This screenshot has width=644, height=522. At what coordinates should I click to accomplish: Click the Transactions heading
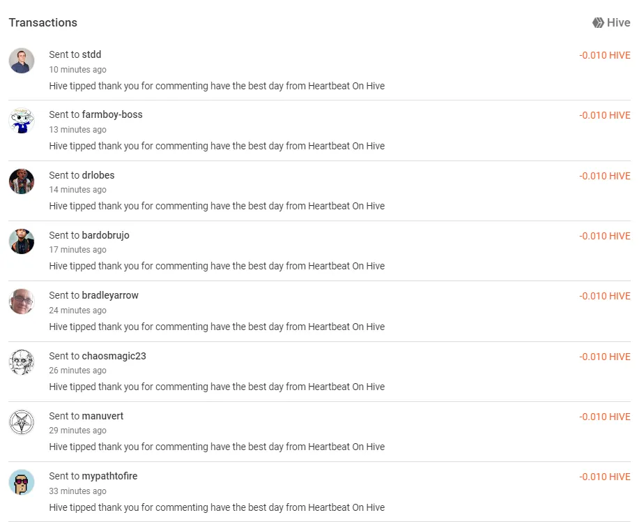(43, 22)
